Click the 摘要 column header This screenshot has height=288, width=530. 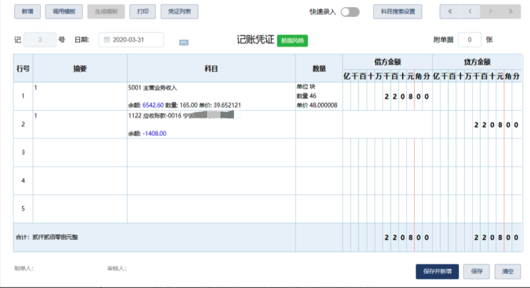tap(80, 69)
